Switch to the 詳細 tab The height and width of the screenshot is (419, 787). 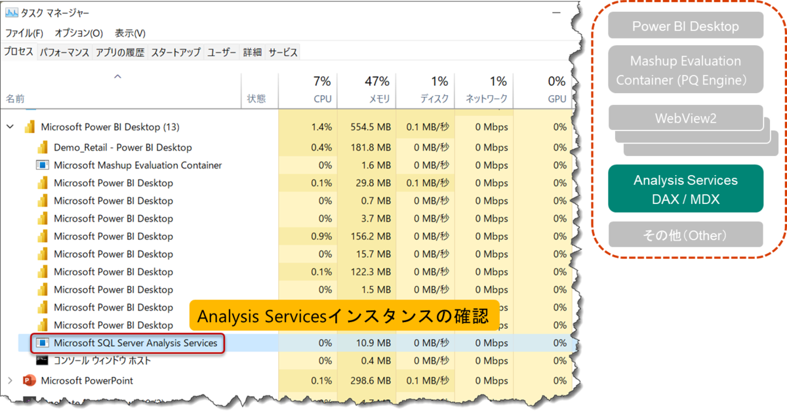tap(252, 52)
